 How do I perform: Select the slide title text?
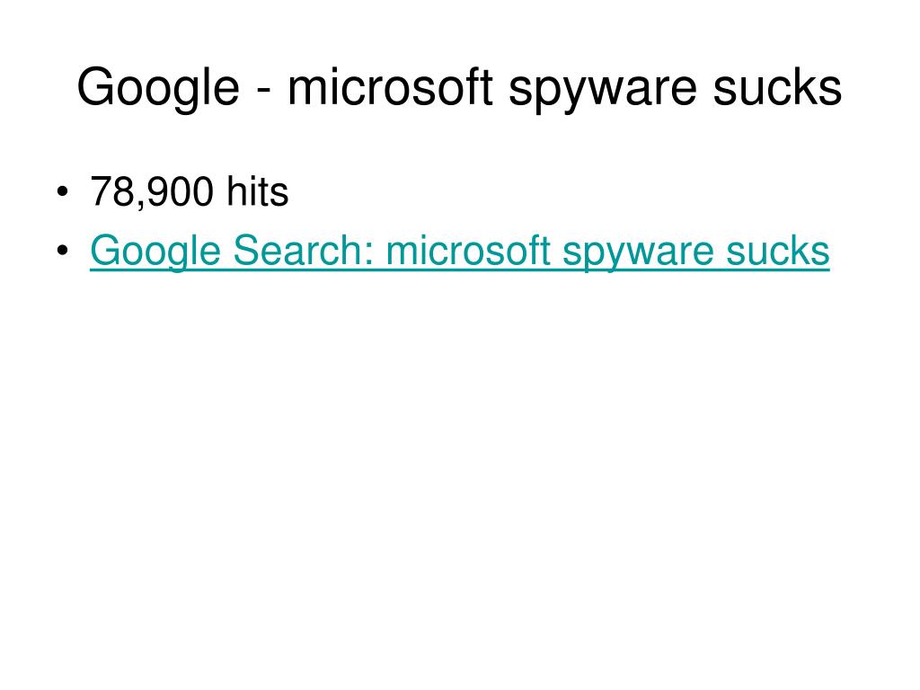pos(459,88)
